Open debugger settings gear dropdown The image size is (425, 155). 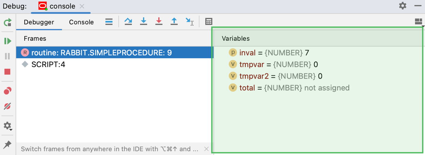click(8, 126)
